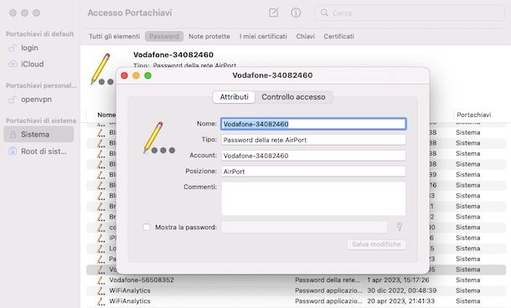Click the Tipo field
Viewport: 511px width, 308px height.
point(313,140)
